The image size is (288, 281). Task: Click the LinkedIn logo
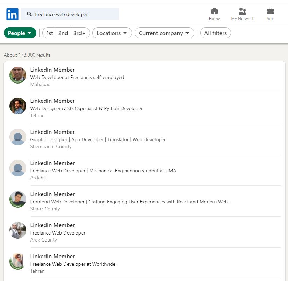pyautogui.click(x=12, y=14)
